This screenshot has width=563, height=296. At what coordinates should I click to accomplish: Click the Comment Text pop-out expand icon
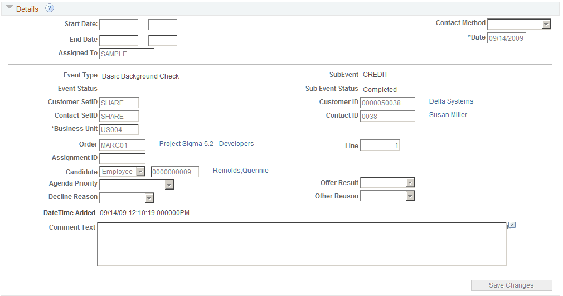click(511, 226)
